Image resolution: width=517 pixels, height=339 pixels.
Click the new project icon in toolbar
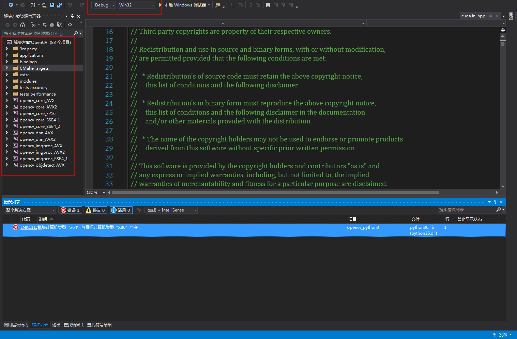coord(33,5)
